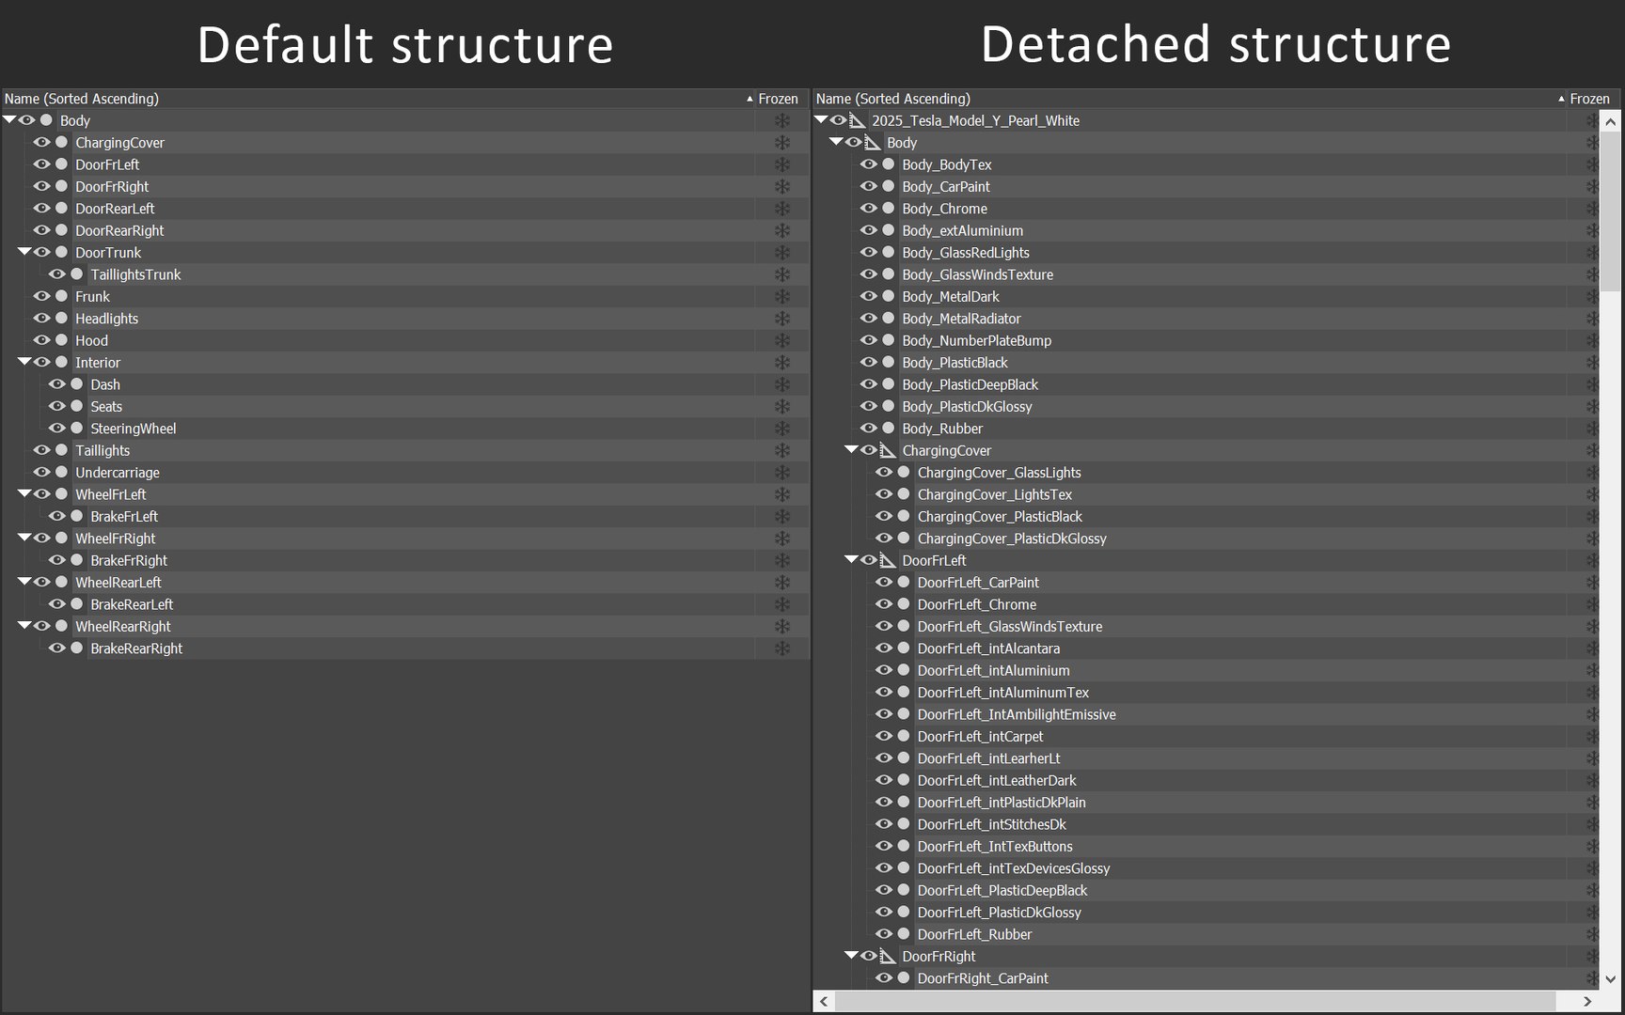Screen dimensions: 1625x1015
Task: Hide the Body_GlassRedLights object
Action: [869, 252]
